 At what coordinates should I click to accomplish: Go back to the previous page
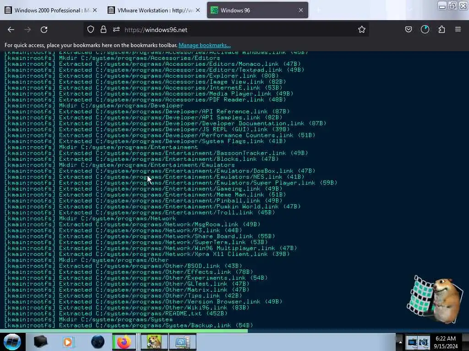(11, 30)
